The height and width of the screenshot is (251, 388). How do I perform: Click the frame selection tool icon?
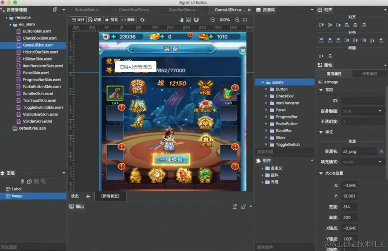(x=188, y=20)
